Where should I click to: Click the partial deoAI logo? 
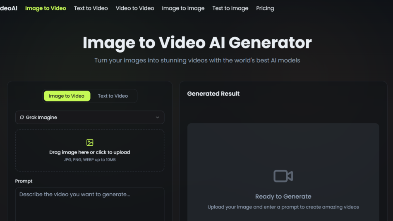coord(8,8)
